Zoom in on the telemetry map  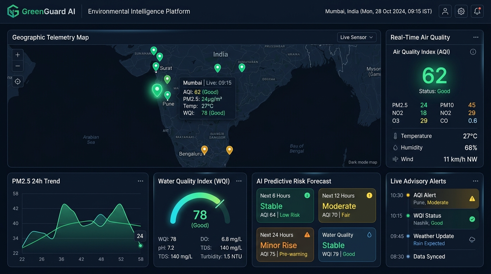click(x=17, y=55)
